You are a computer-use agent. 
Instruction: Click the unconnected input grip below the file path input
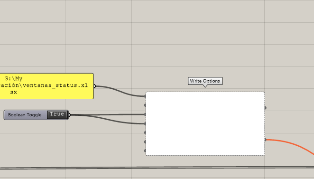[145, 105]
